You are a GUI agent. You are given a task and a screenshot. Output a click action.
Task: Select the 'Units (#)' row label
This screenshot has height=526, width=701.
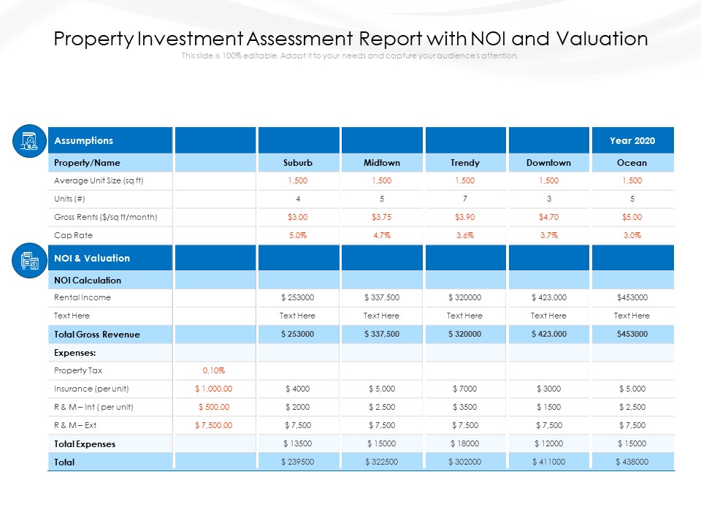pyautogui.click(x=69, y=199)
